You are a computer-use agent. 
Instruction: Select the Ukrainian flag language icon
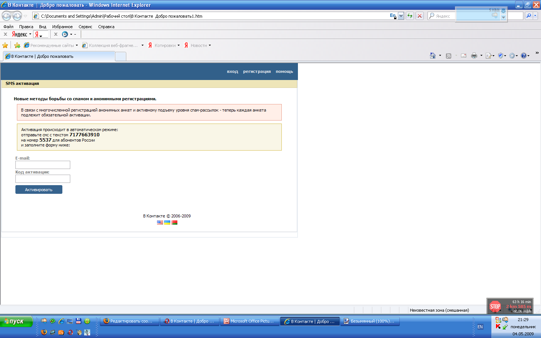tap(167, 222)
